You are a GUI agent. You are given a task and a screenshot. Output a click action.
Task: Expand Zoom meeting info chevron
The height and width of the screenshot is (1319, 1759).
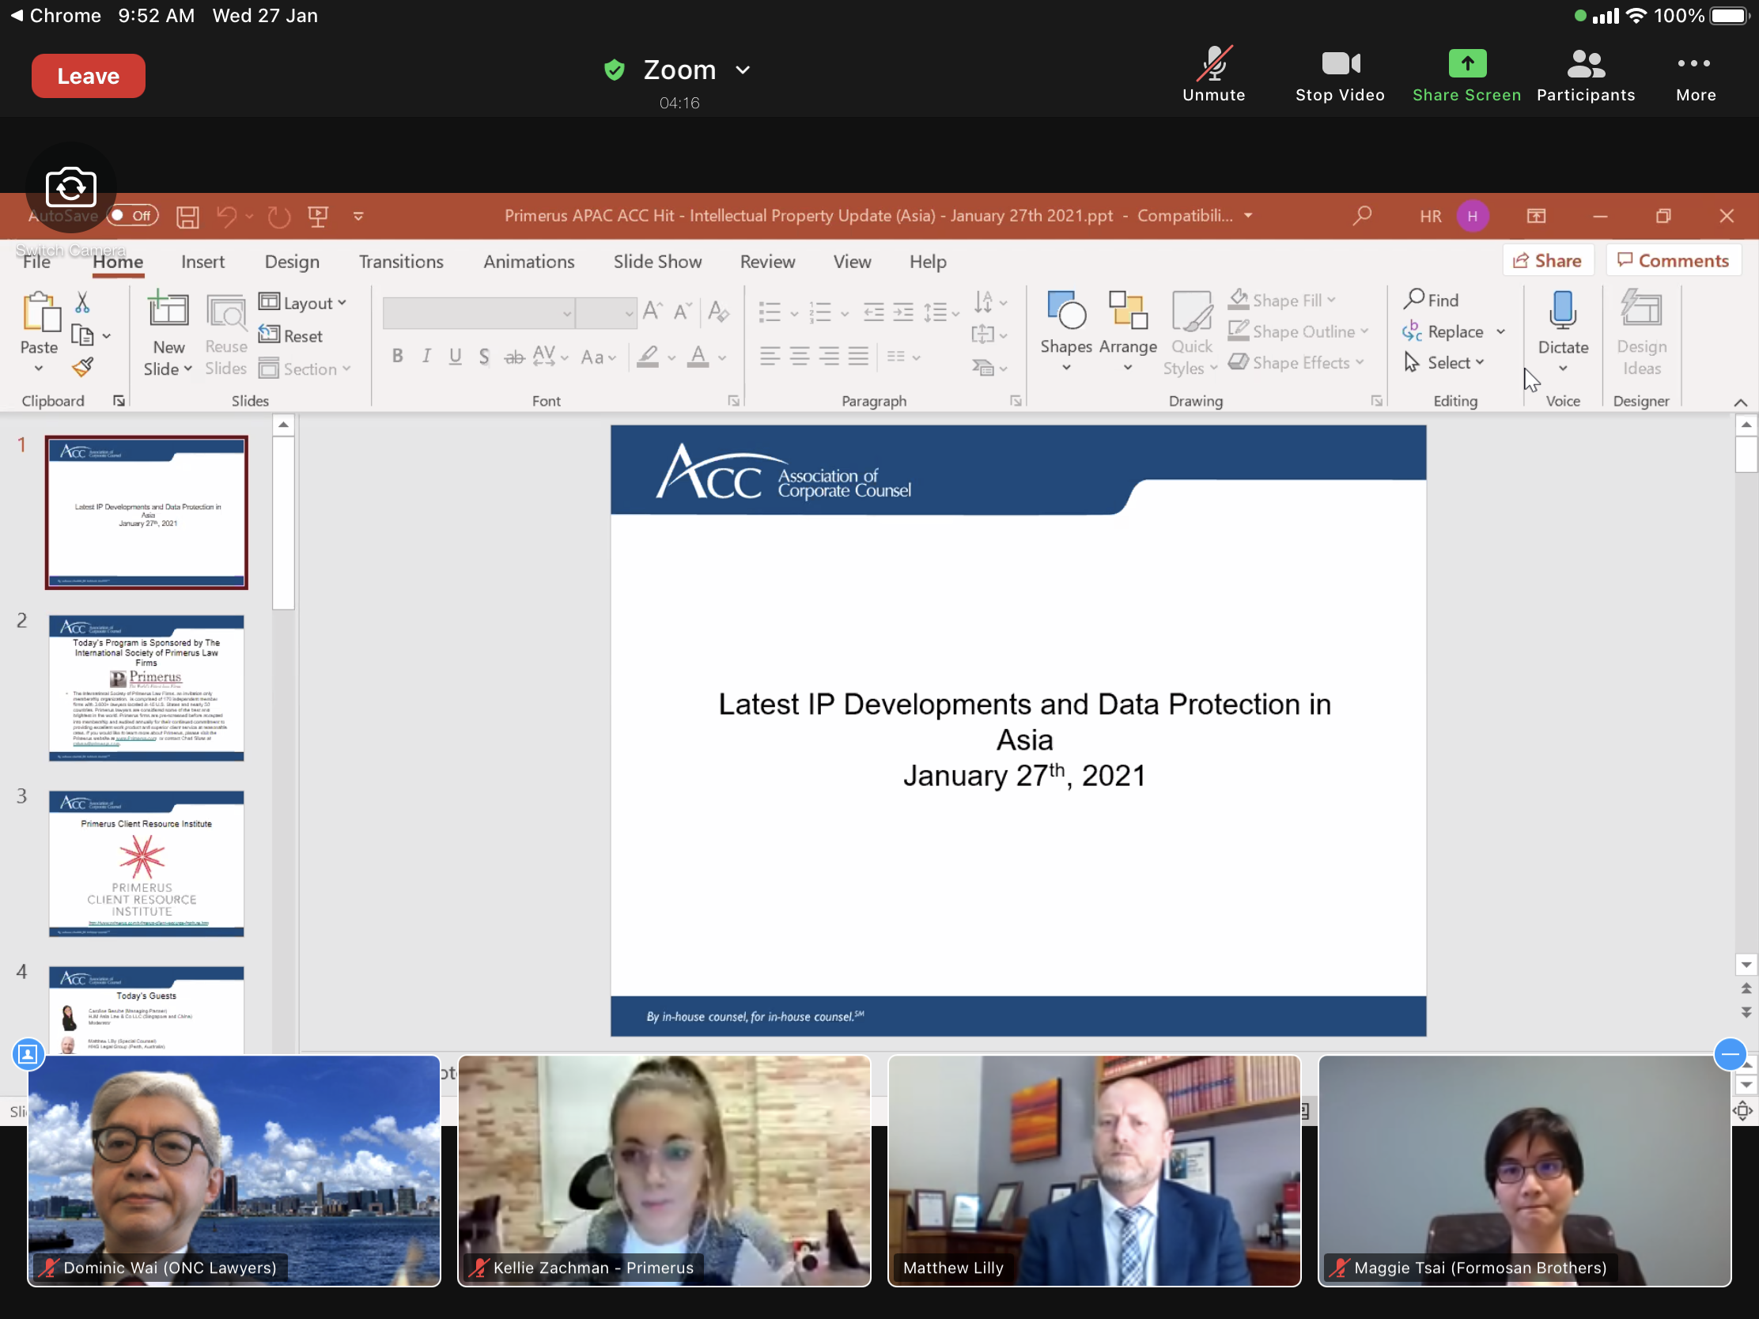(x=743, y=70)
